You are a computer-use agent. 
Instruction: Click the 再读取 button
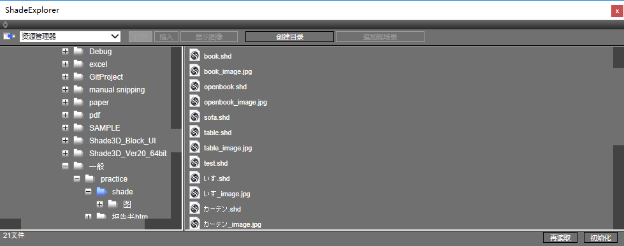(560, 238)
